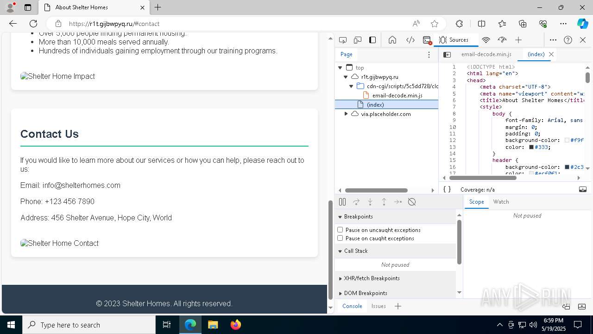Open the browser Extensions menu

pos(459,24)
